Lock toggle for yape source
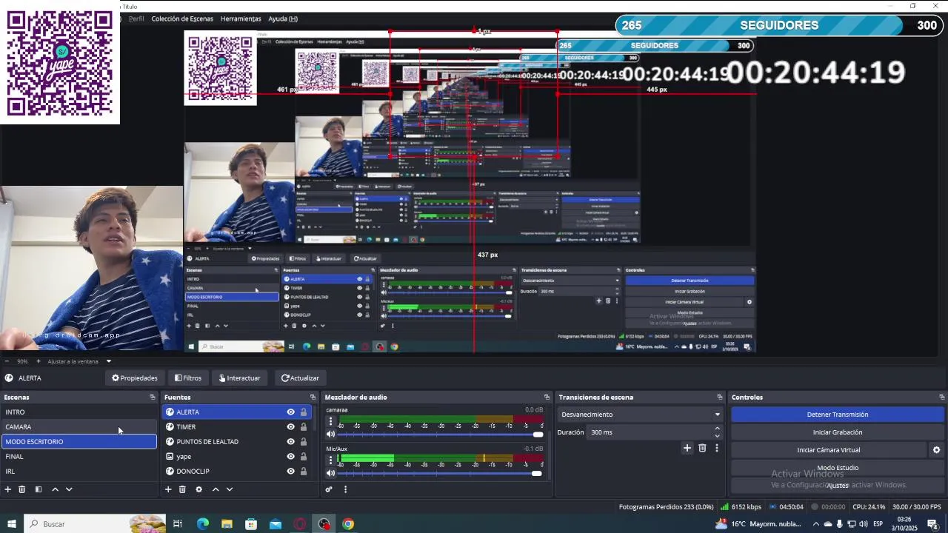948x533 pixels. coord(304,457)
